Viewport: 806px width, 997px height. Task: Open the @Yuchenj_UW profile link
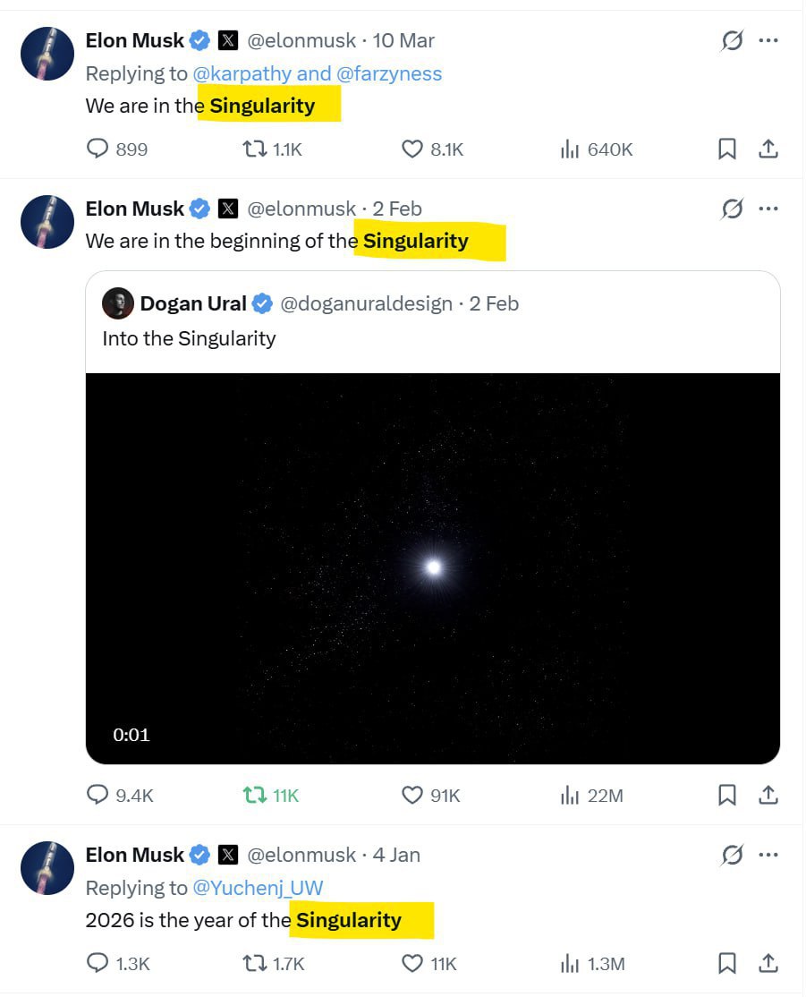click(x=258, y=888)
